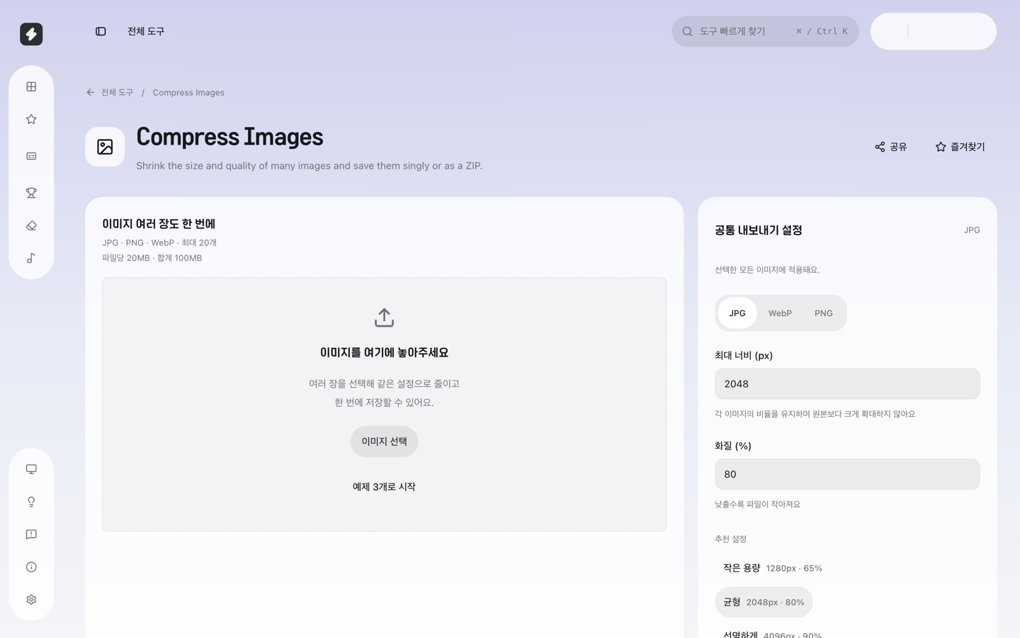Viewport: 1020px width, 638px height.
Task: Click the lightning bolt app logo
Action: point(31,34)
